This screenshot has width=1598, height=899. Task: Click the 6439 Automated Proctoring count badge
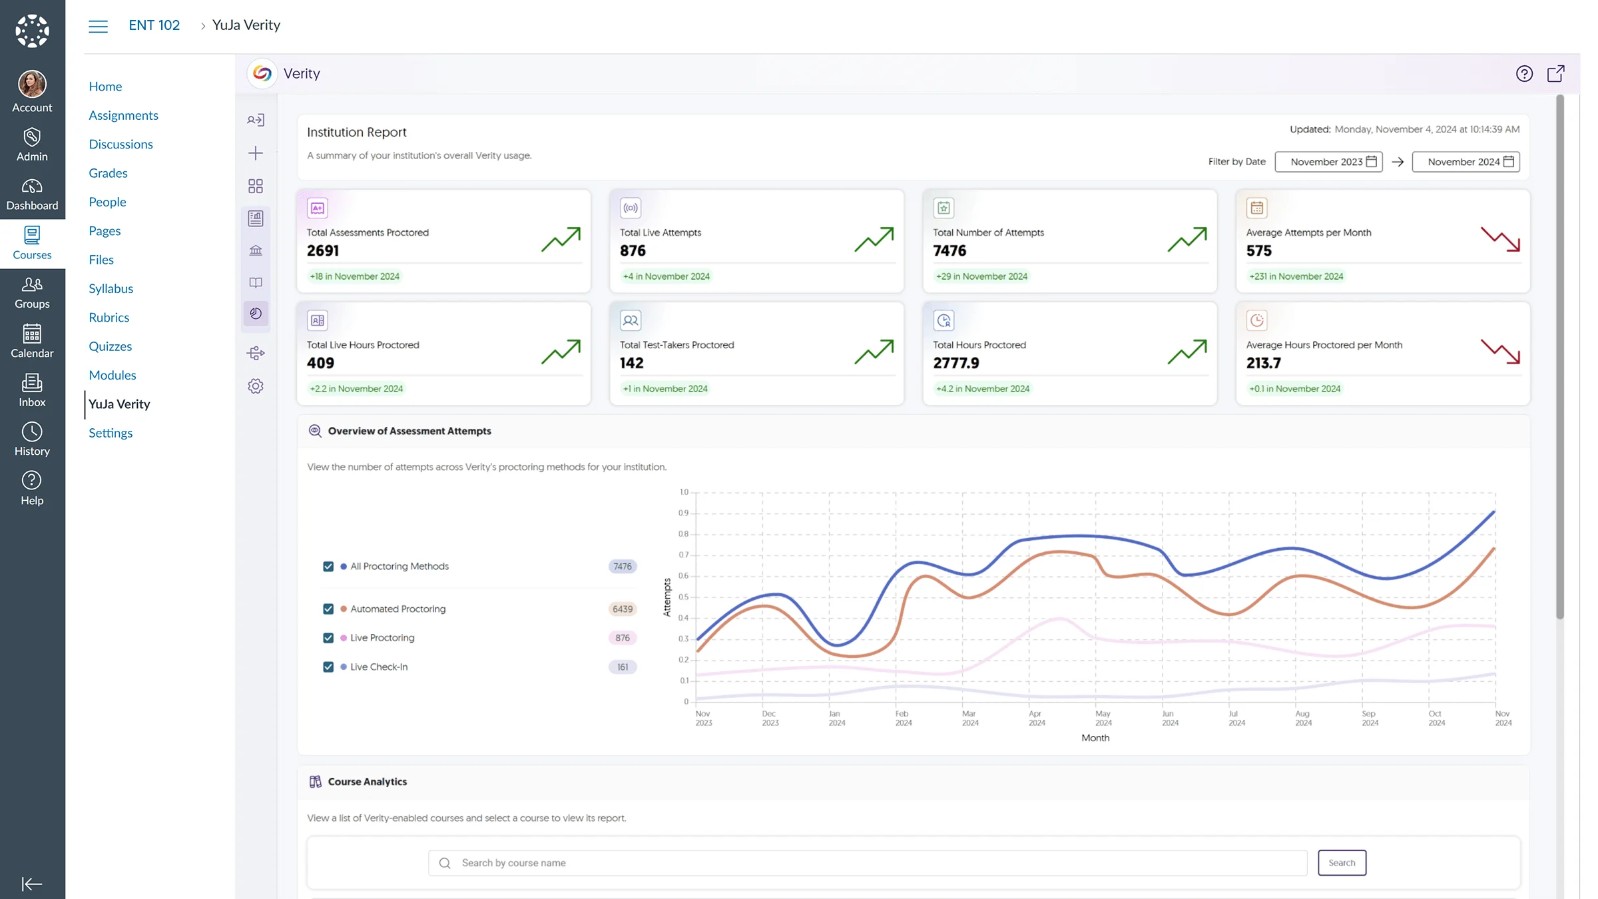click(623, 609)
